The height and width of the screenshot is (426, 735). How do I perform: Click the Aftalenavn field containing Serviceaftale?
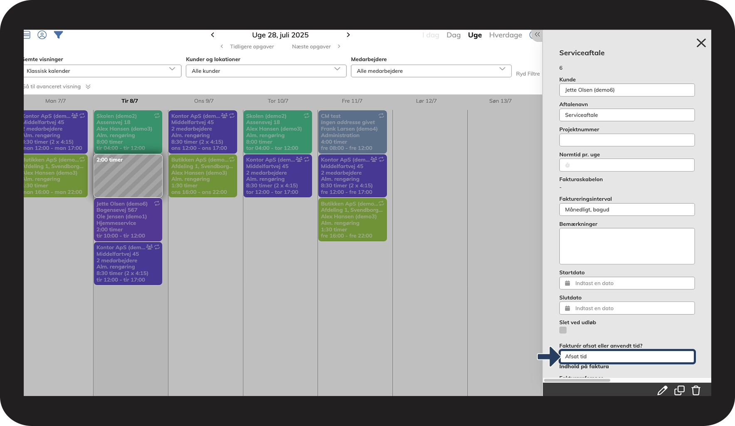[627, 115]
